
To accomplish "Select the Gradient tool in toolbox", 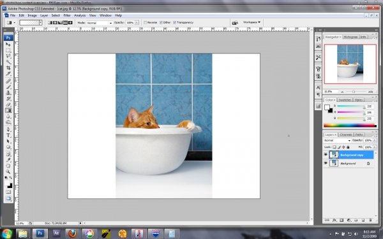I will click(x=8, y=110).
